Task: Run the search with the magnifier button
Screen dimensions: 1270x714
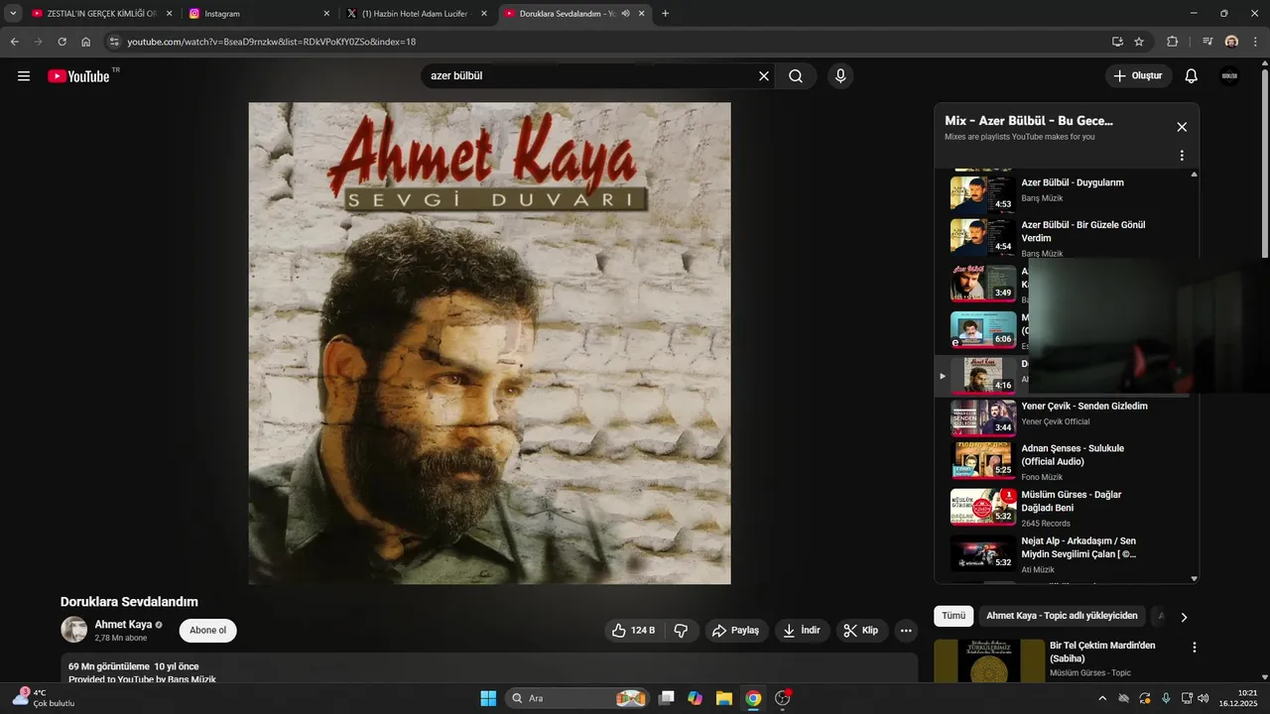Action: (796, 76)
